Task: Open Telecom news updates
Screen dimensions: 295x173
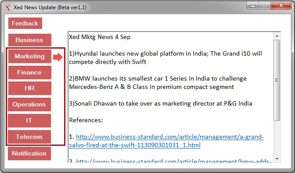Action: pyautogui.click(x=29, y=137)
